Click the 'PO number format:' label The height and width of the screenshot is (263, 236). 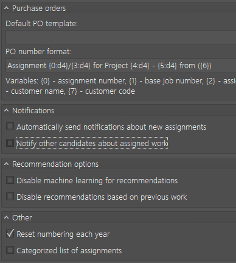pos(38,52)
